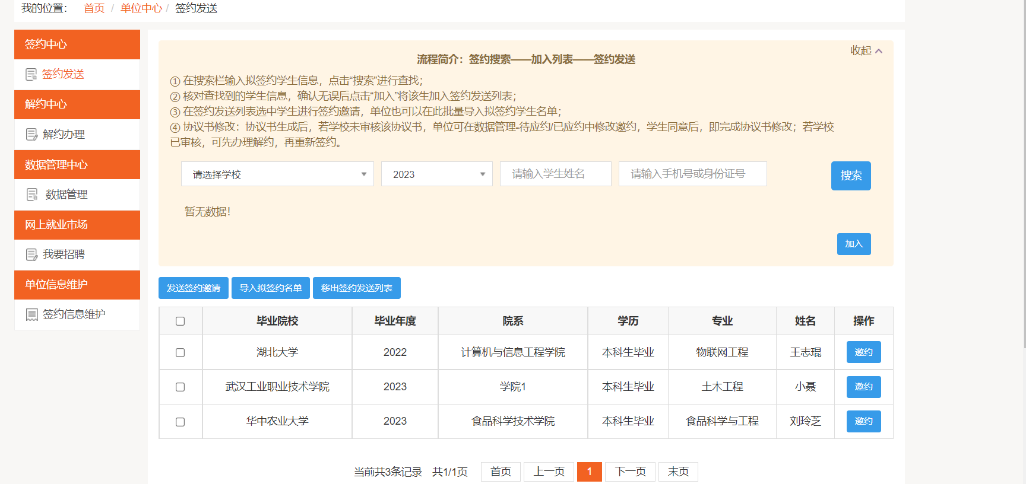Viewport: 1026px width, 484px height.
Task: Click 邀约 for student 王志琨
Action: [x=863, y=352]
